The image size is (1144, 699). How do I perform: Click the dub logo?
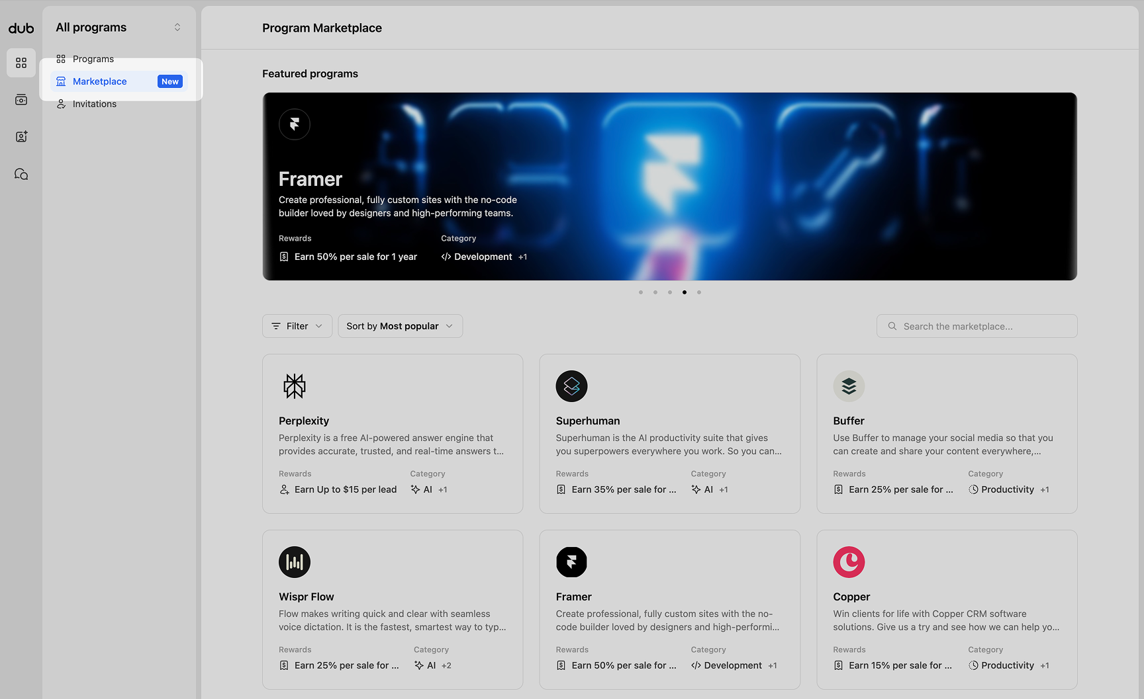21,28
